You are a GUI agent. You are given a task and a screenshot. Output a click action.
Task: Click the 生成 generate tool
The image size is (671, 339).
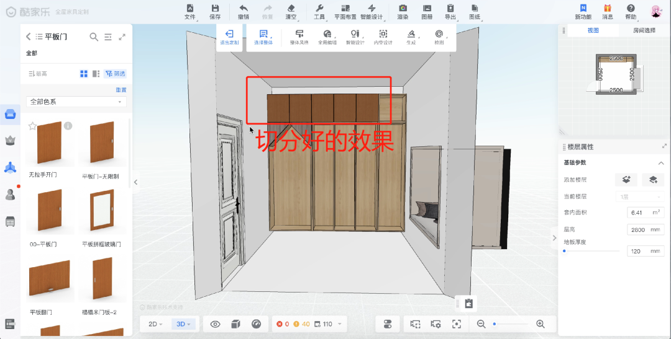(411, 38)
